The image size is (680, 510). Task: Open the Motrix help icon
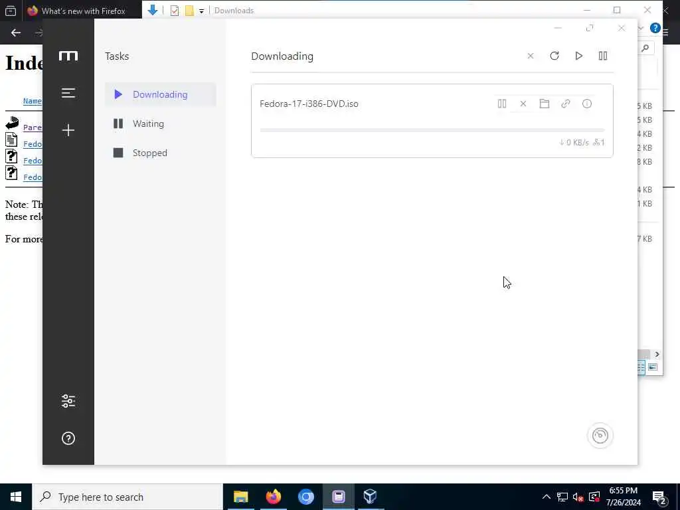(68, 438)
